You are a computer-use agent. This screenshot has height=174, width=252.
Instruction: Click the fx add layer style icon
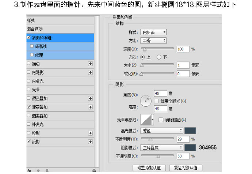[29, 170]
